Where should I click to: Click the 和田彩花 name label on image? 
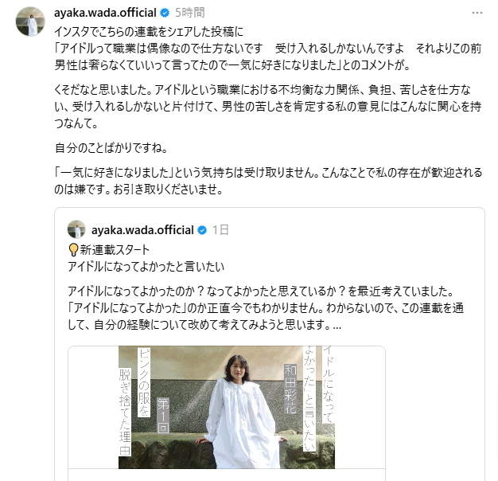point(290,389)
